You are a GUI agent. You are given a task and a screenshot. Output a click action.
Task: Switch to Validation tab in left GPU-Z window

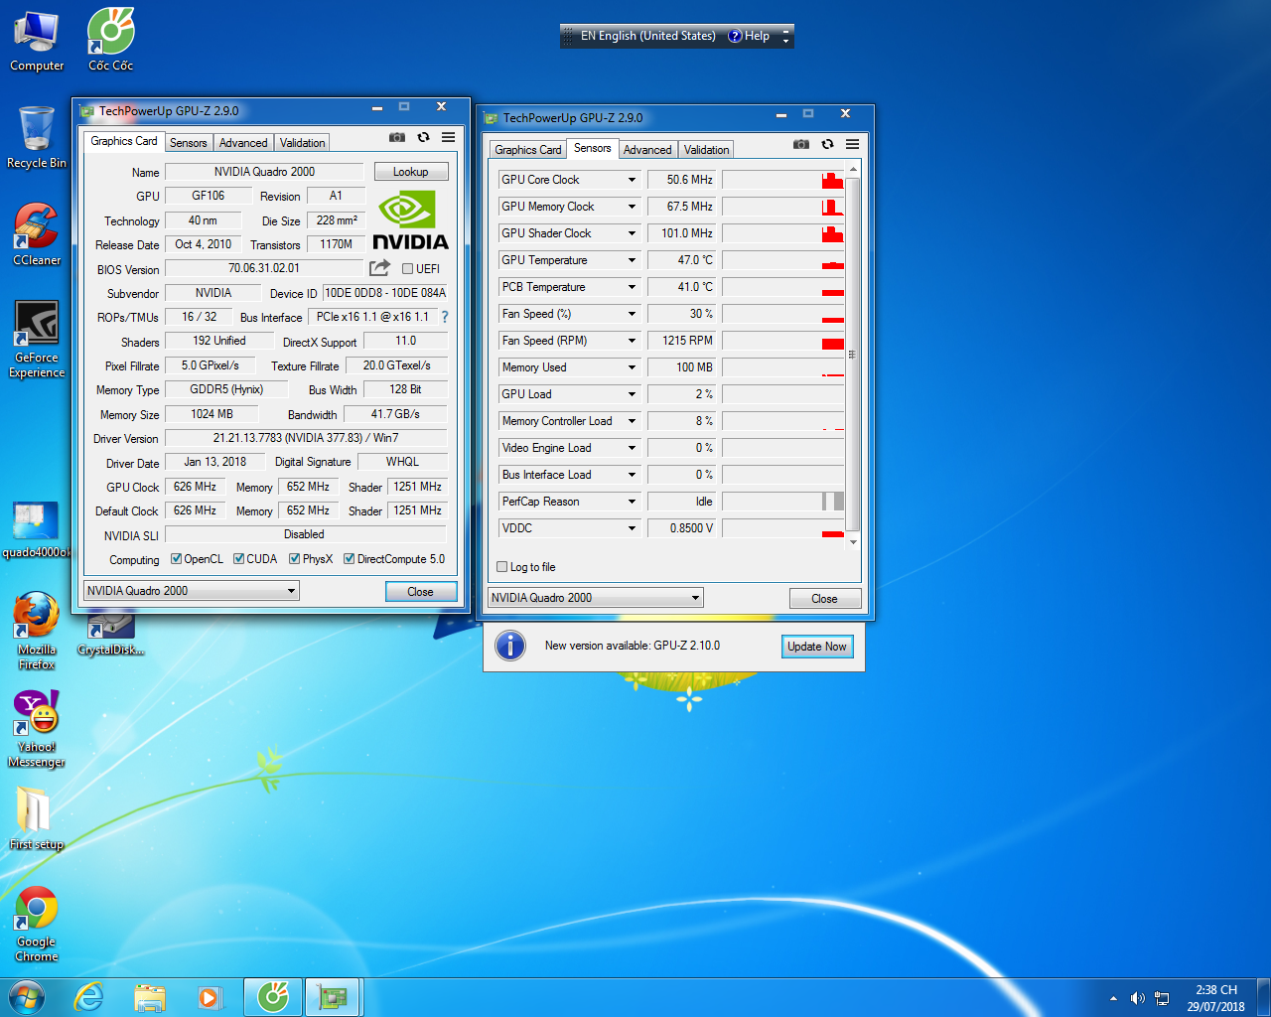point(302,143)
